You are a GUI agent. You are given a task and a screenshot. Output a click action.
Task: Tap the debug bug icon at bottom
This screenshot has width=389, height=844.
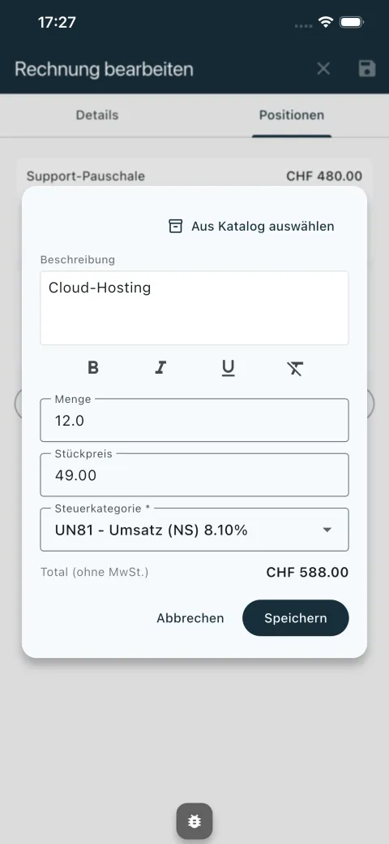(x=194, y=821)
